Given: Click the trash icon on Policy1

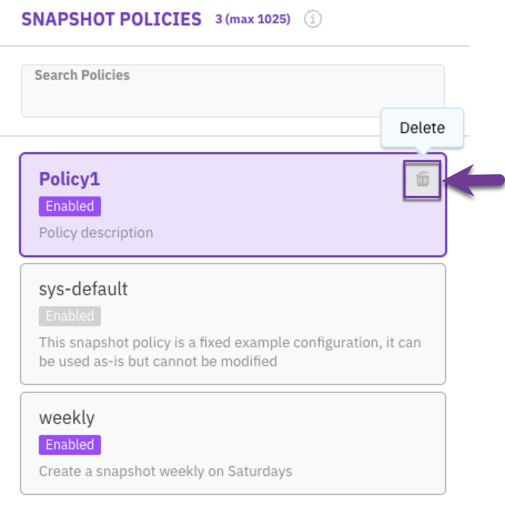Looking at the screenshot, I should (422, 179).
